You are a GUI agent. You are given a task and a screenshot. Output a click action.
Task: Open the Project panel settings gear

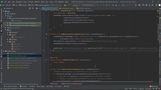37,8
